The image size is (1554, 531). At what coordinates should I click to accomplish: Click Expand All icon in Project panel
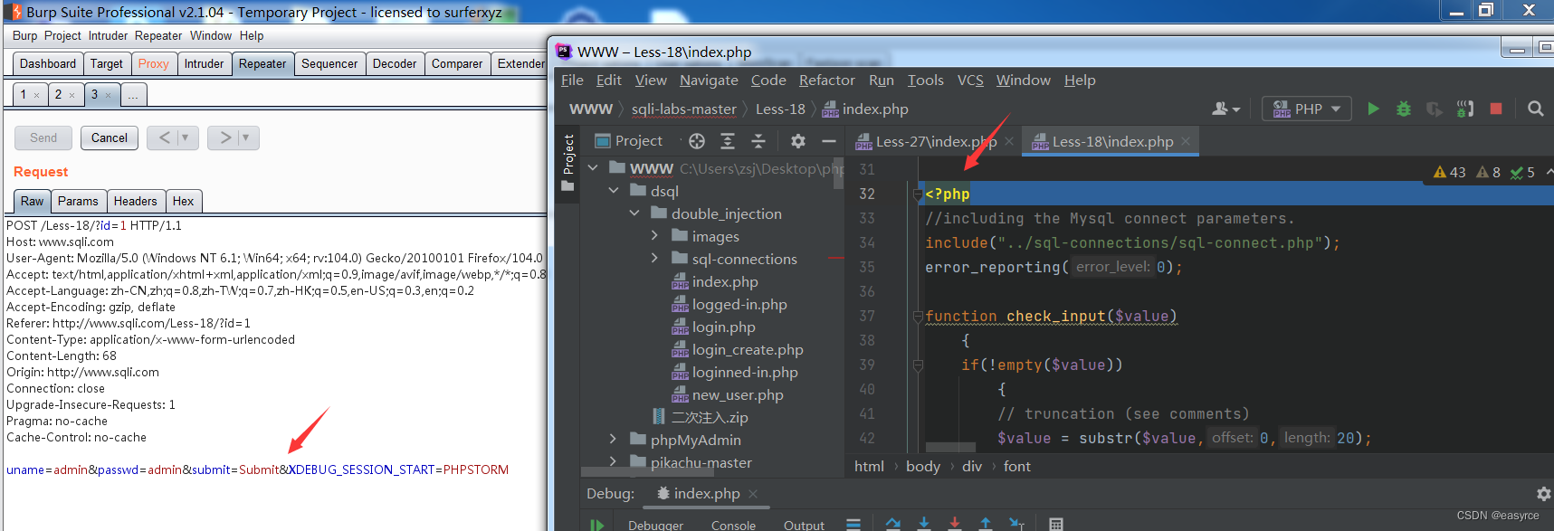(728, 141)
